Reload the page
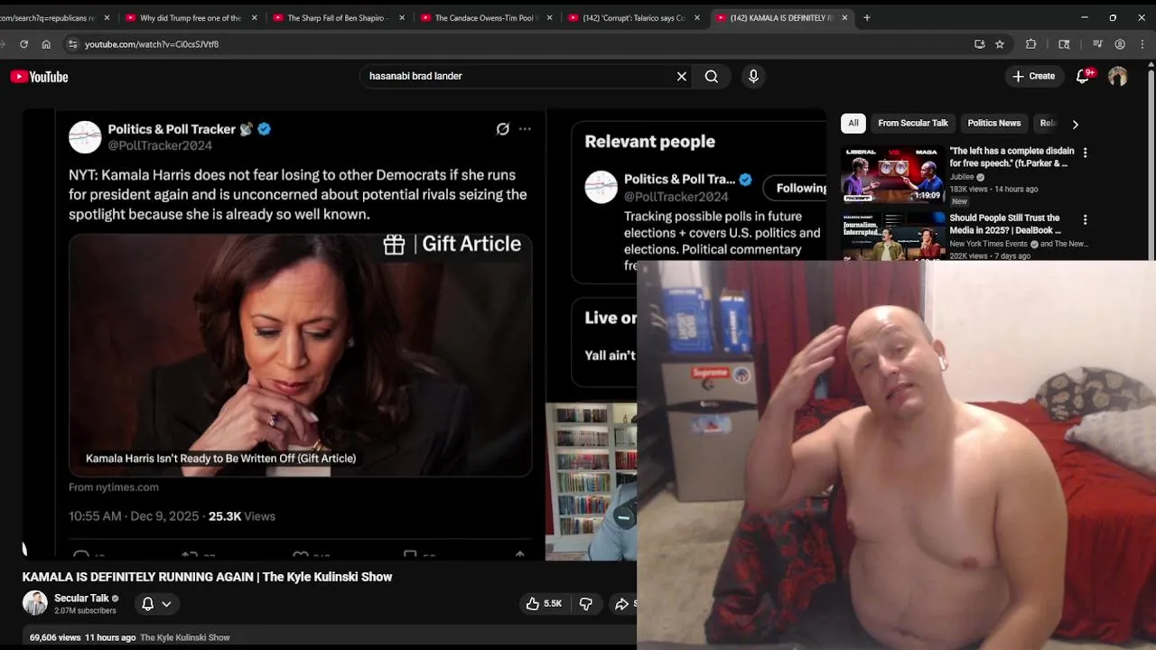The width and height of the screenshot is (1156, 650). click(x=23, y=44)
